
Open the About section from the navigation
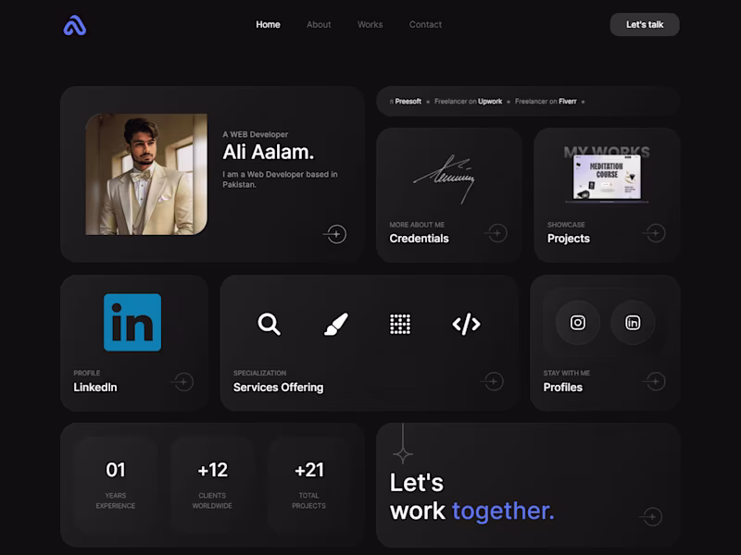[x=319, y=25]
